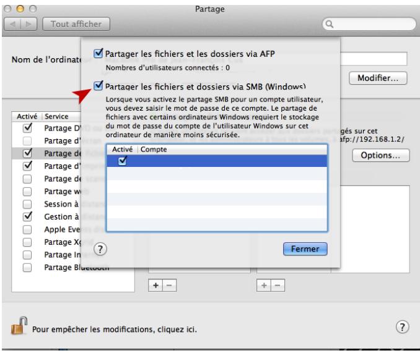
Task: Enable the Session à distance checkbox
Action: (27, 204)
